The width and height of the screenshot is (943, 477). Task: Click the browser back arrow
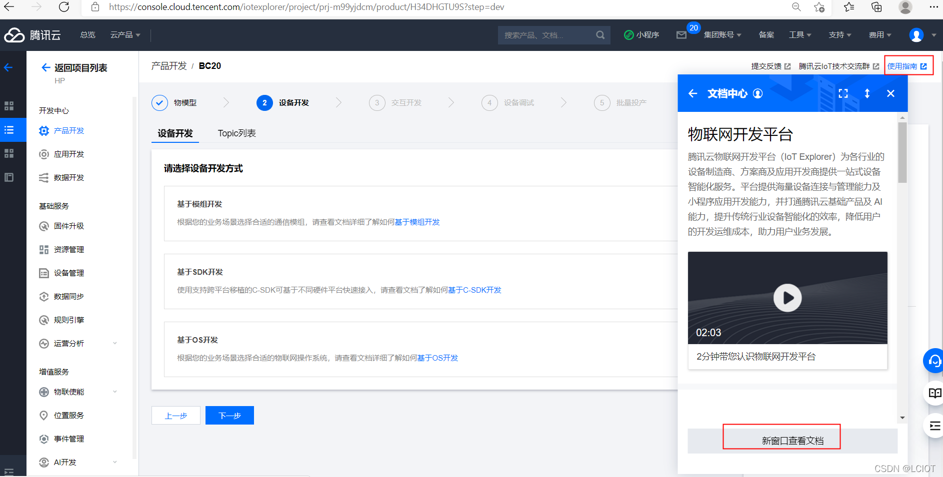[9, 7]
